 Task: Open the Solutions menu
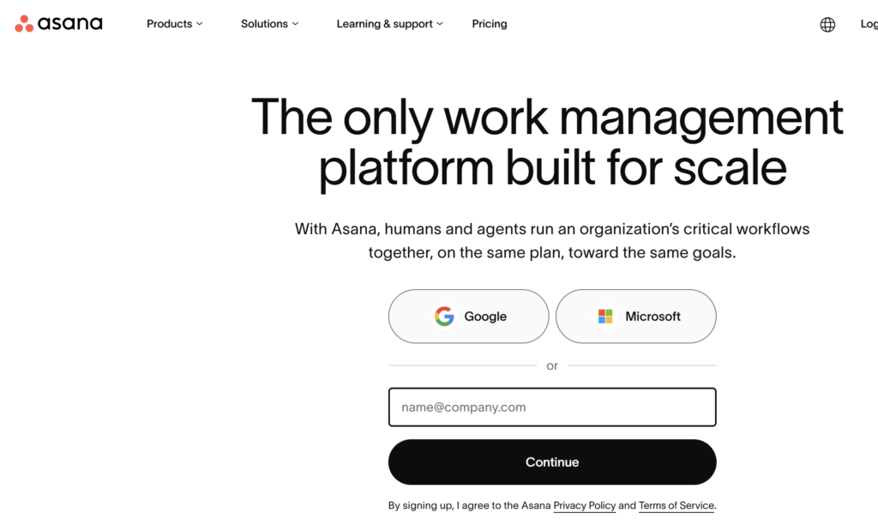(x=270, y=24)
